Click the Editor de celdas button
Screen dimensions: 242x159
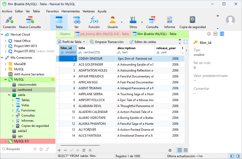pyautogui.click(x=143, y=42)
